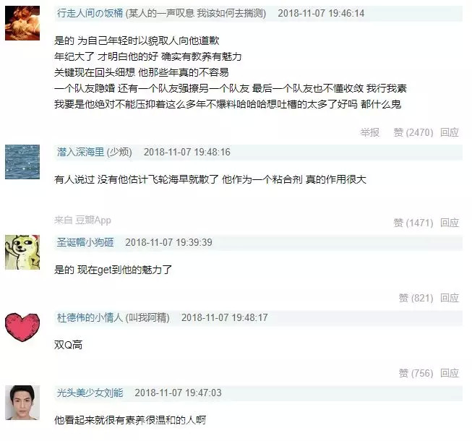Reply to the 双Q高 comment
Viewport: 472px width, 441px height.
(x=450, y=373)
